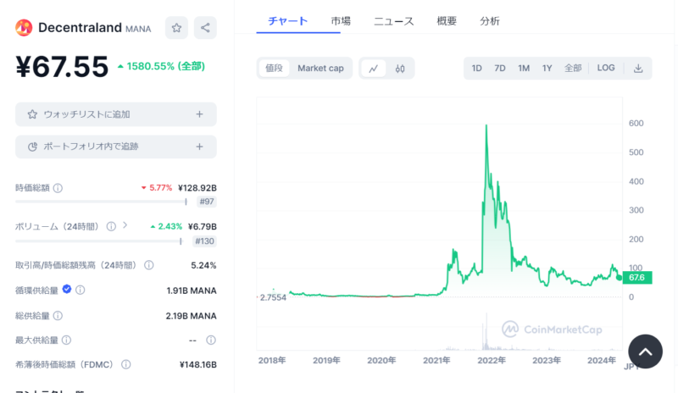
Task: Select the 7D time range button
Action: [x=500, y=69]
